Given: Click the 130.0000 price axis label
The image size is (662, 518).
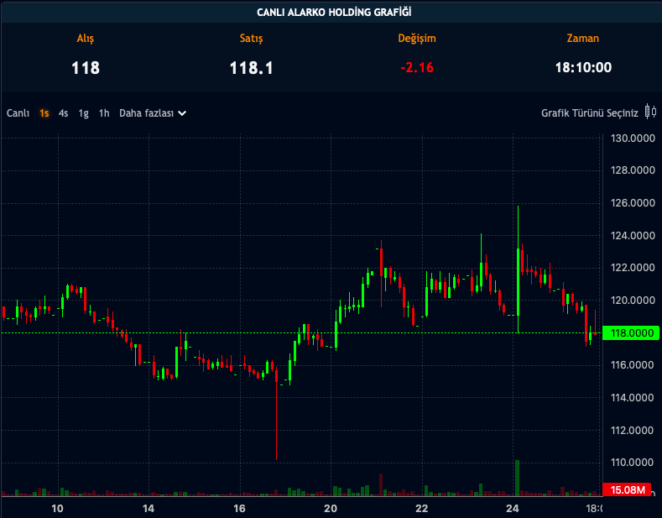Looking at the screenshot, I should tap(633, 139).
